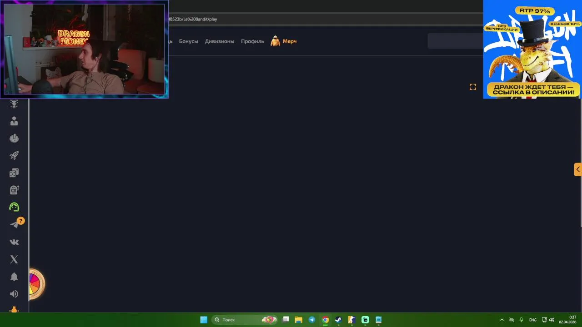Expand the orange side panel arrow
582x327 pixels.
pos(577,169)
